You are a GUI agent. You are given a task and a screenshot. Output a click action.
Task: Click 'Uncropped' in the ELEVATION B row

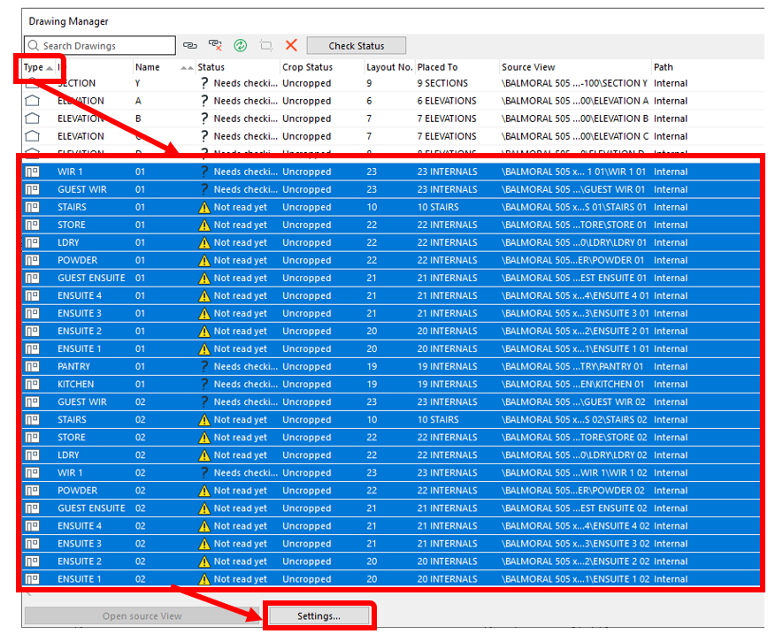(x=307, y=118)
